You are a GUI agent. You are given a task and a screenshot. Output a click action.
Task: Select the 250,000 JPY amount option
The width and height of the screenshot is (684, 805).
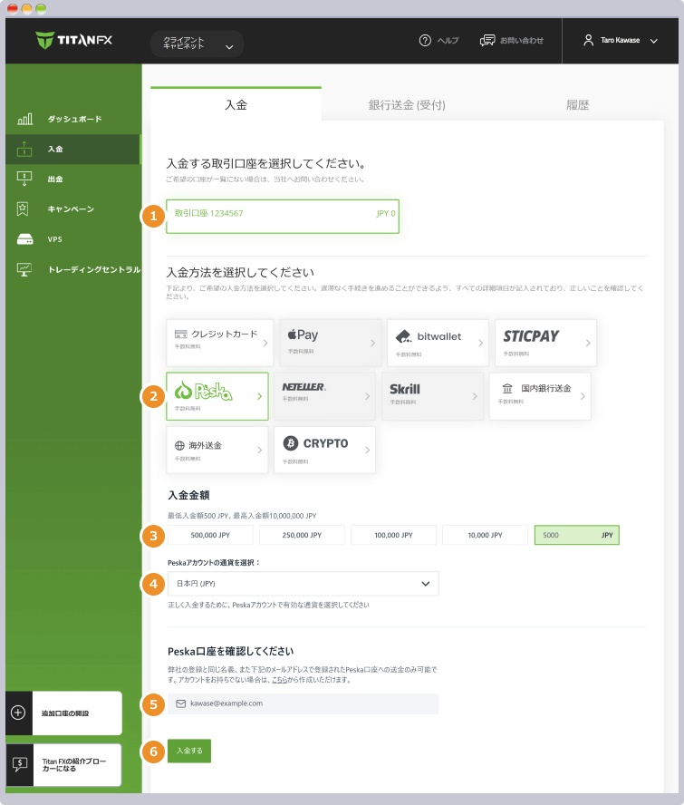tap(302, 535)
